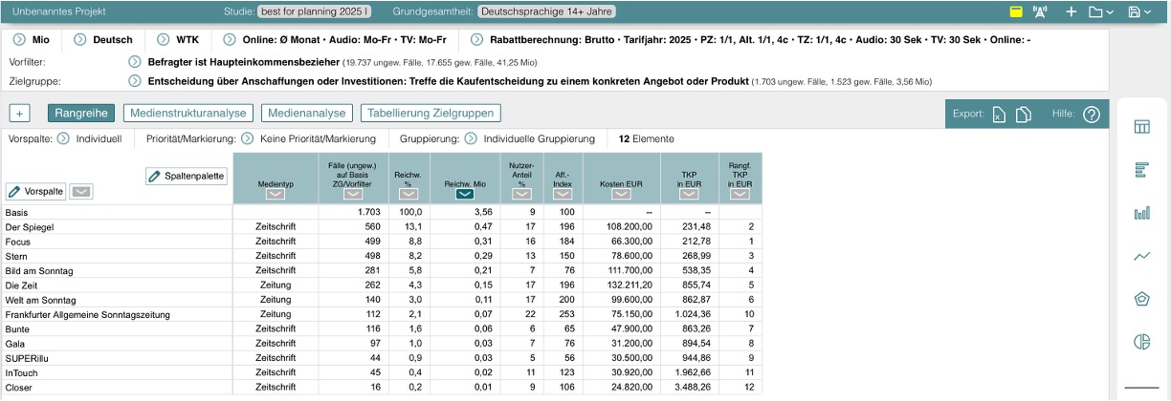Open Rangf. TKP column dropdown

(x=740, y=194)
